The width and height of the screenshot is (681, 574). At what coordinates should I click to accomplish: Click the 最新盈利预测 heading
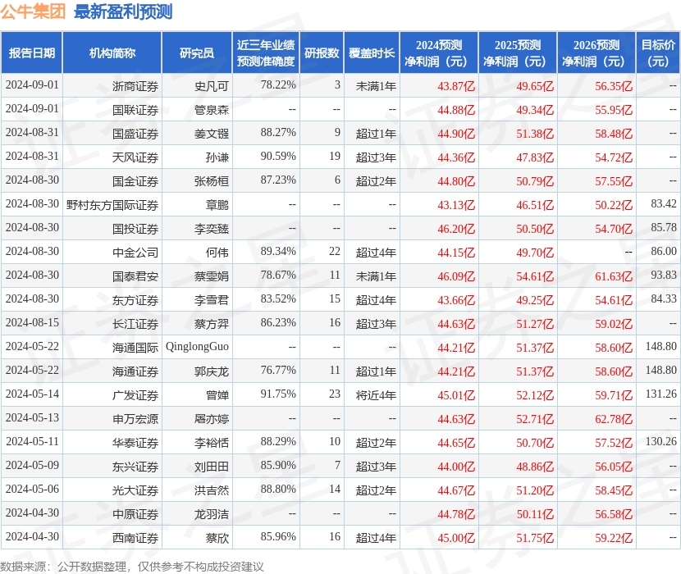coord(123,11)
